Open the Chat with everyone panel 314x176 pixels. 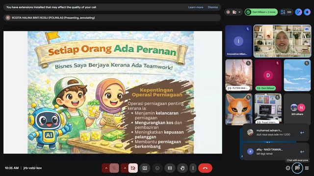(x=297, y=168)
